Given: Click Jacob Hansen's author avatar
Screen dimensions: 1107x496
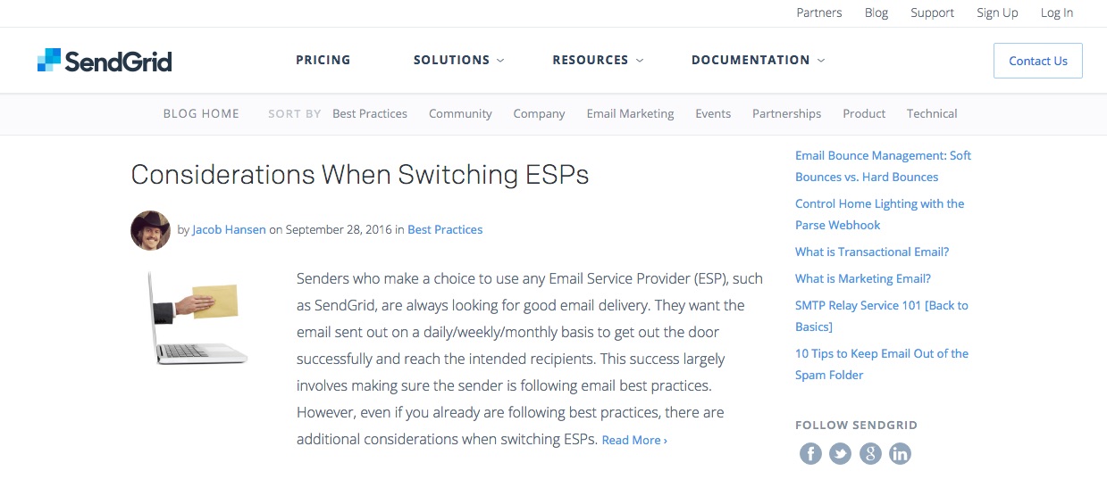Looking at the screenshot, I should click(150, 230).
